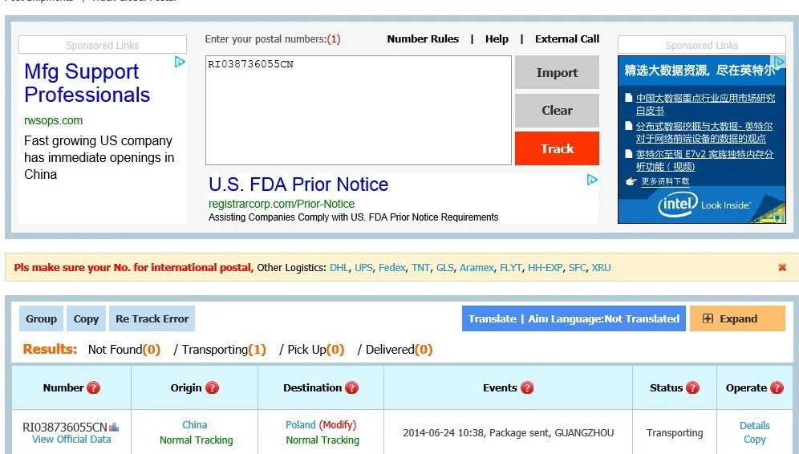Open the External Call menu item

coord(567,39)
